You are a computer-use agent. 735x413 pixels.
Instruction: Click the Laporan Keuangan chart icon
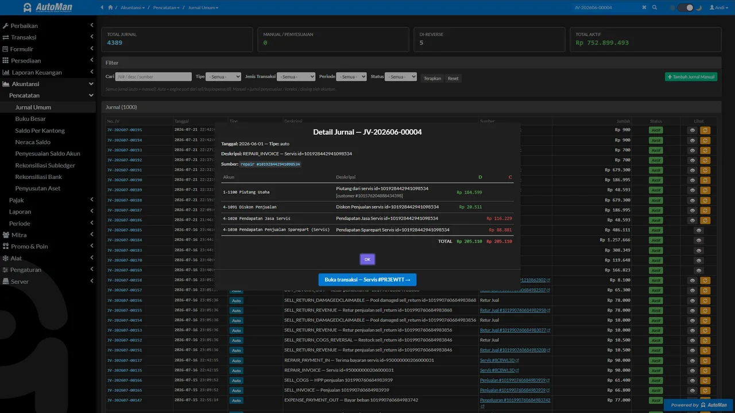coord(6,72)
